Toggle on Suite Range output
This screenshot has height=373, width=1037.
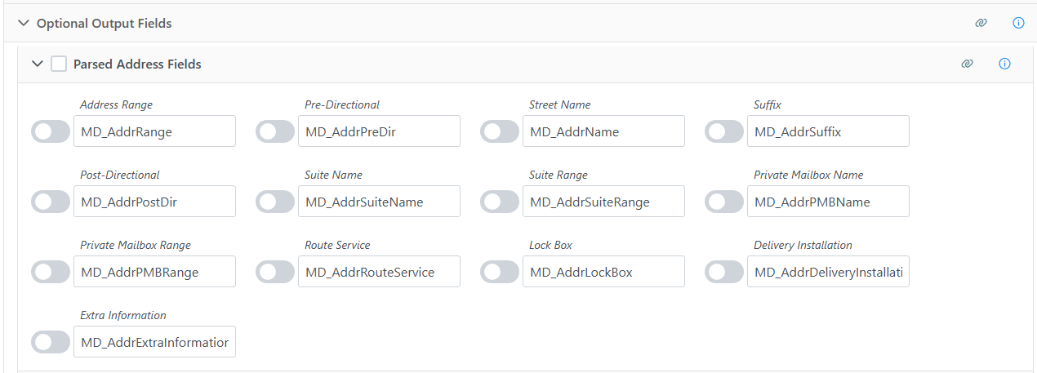click(x=500, y=202)
